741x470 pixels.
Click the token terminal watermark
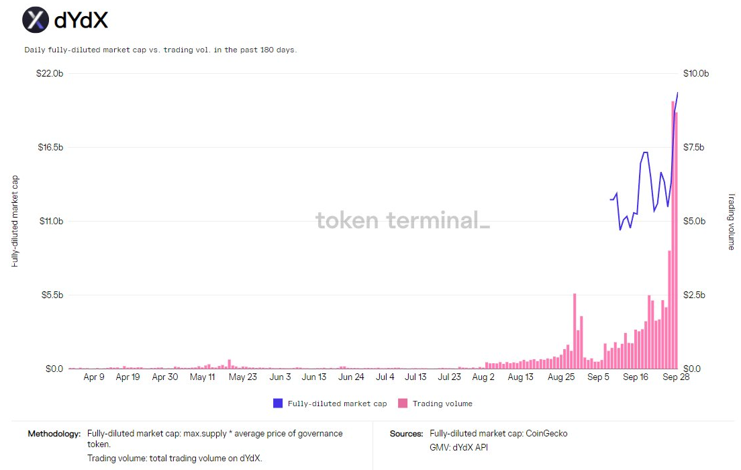[x=403, y=220]
